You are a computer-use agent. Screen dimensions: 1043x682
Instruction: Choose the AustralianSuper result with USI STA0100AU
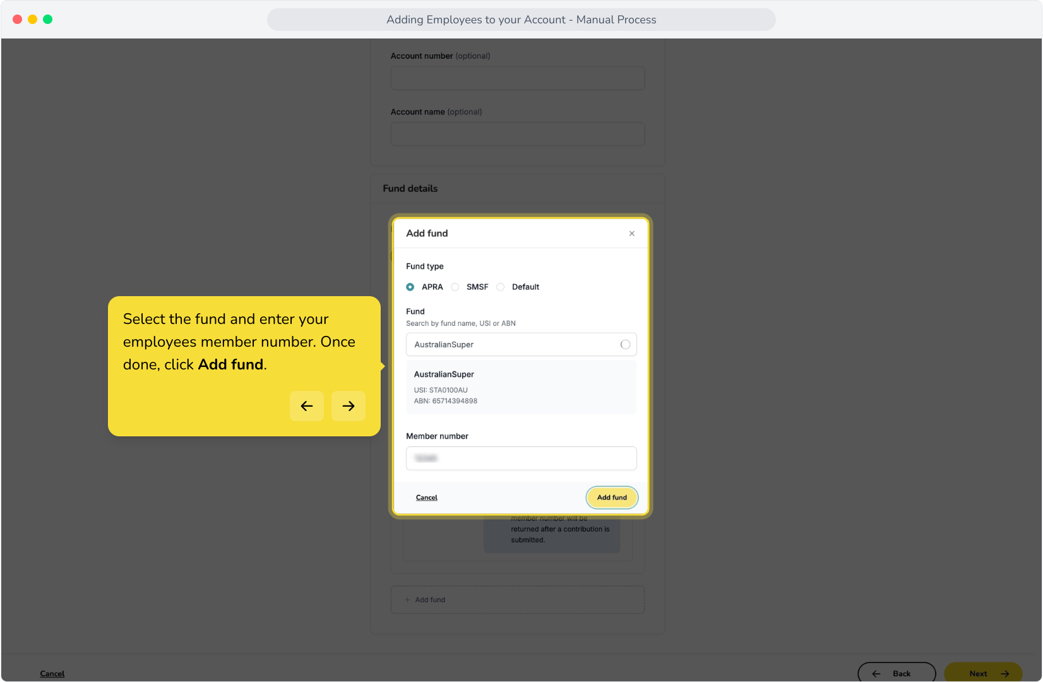(x=521, y=387)
